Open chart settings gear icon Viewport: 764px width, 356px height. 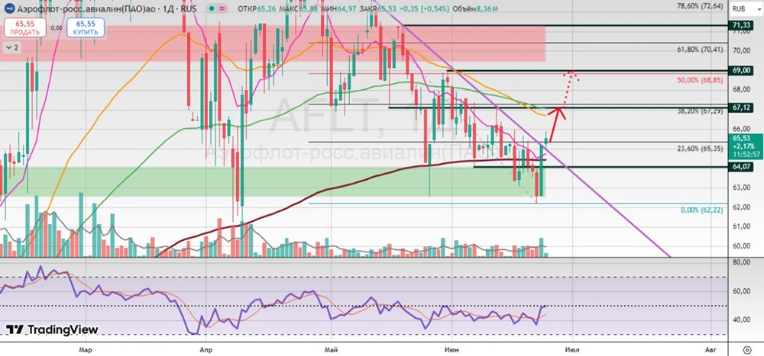pyautogui.click(x=747, y=349)
